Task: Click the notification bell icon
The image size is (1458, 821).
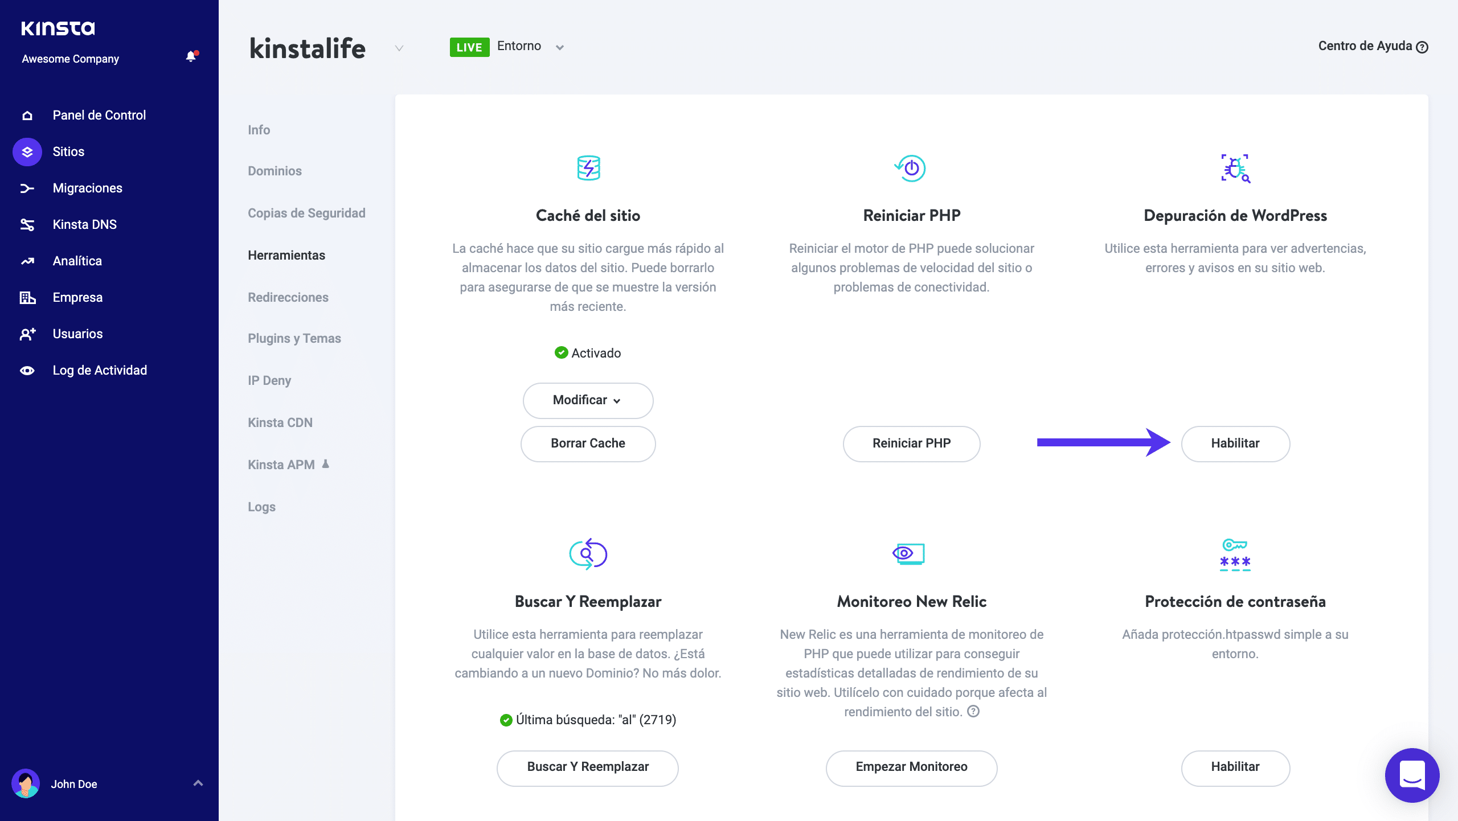Action: pyautogui.click(x=191, y=56)
